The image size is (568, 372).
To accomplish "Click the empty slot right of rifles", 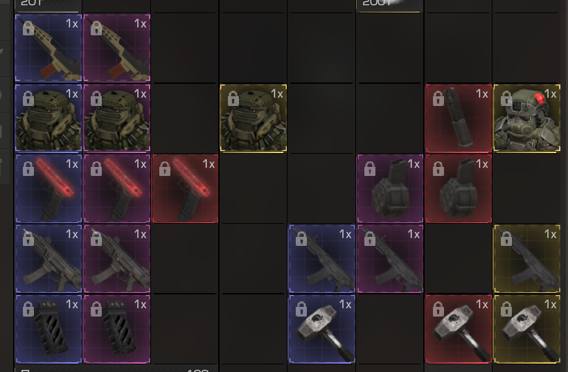I will click(x=185, y=48).
